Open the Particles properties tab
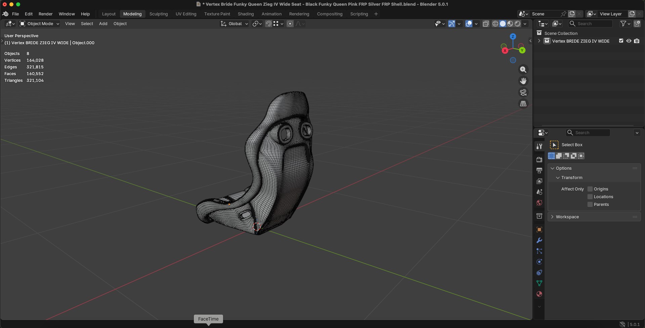Viewport: 645px width, 328px height. click(539, 251)
